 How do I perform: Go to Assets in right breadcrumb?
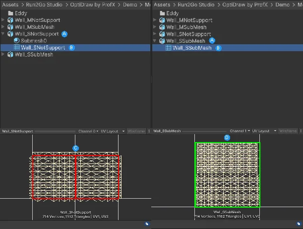[162, 4]
